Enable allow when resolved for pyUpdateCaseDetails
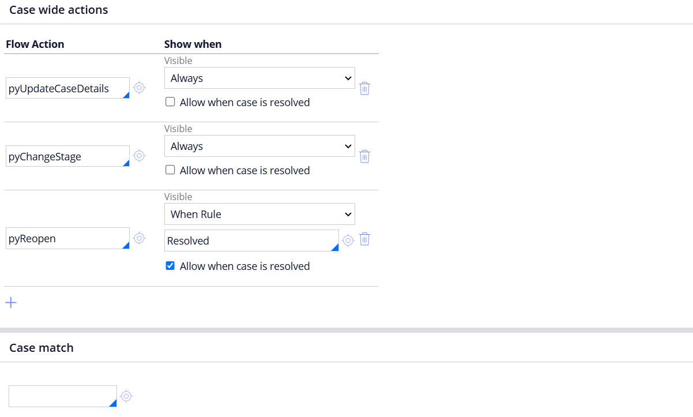693x417 pixels. tap(170, 102)
